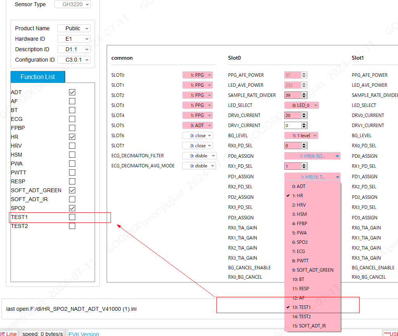Decrease SAMPLE_RATE_DIVIDER with down arrow
This screenshot has width=398, height=336.
click(x=304, y=97)
